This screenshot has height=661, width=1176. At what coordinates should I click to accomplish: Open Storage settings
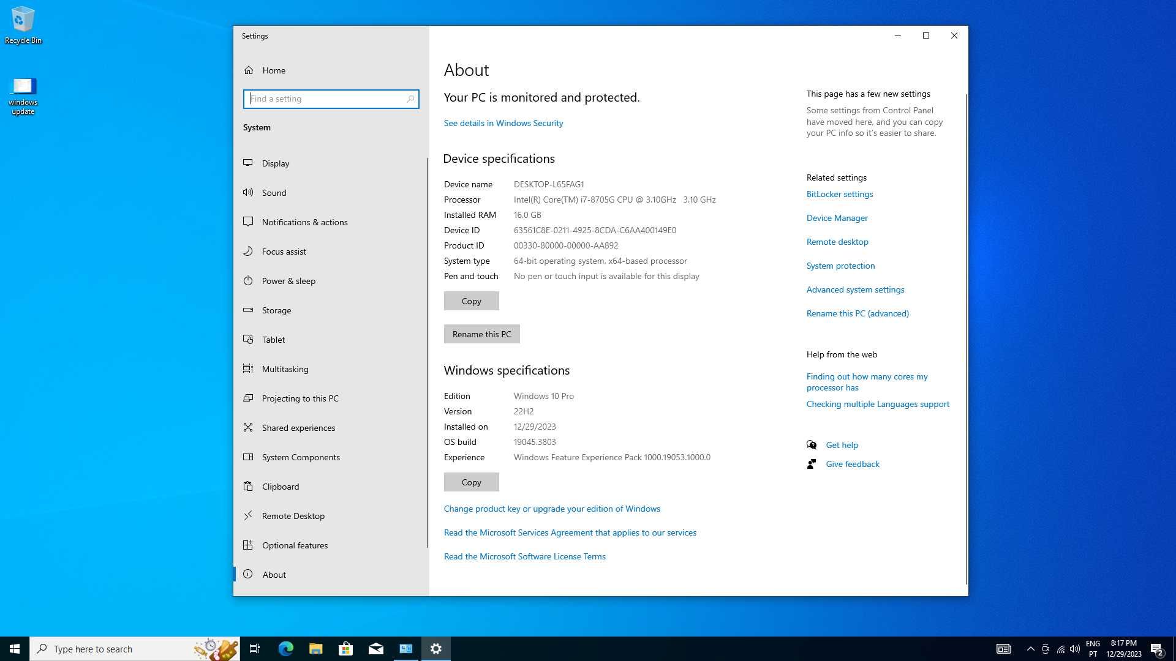(x=277, y=310)
